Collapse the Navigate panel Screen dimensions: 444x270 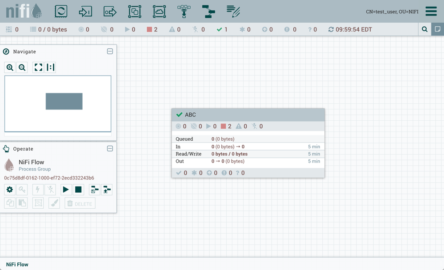[110, 51]
